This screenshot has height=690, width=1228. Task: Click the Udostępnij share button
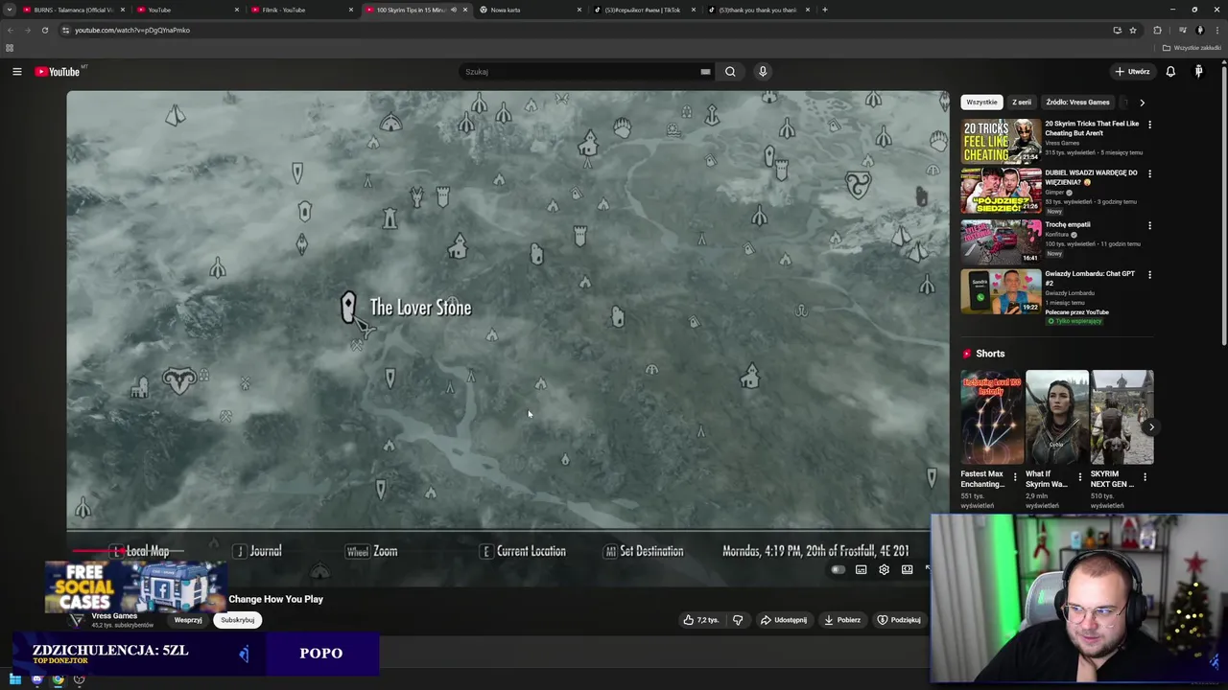(784, 620)
